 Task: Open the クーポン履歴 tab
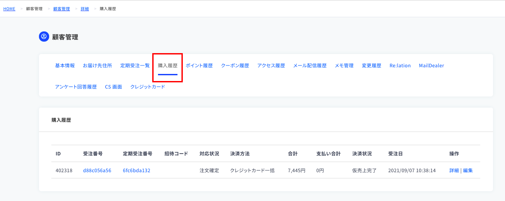point(235,66)
